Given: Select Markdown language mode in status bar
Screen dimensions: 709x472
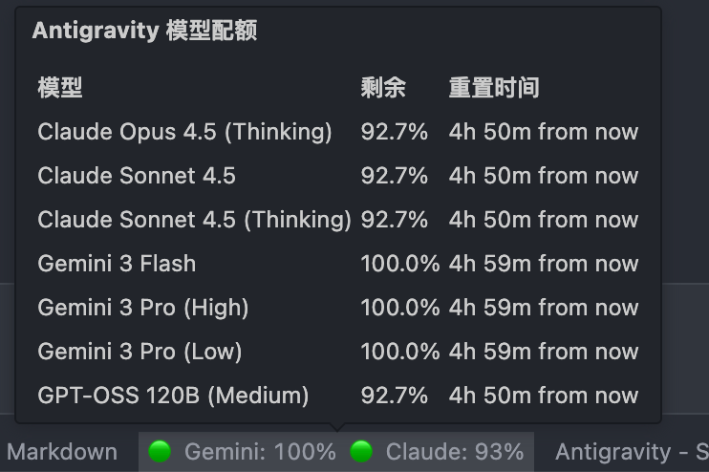Looking at the screenshot, I should pos(62,452).
